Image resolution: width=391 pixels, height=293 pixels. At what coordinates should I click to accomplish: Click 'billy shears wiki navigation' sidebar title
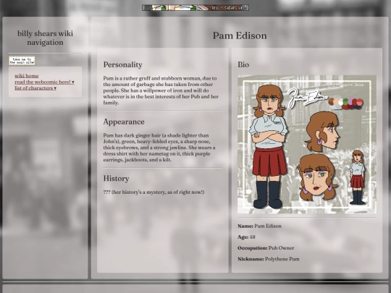coord(45,38)
